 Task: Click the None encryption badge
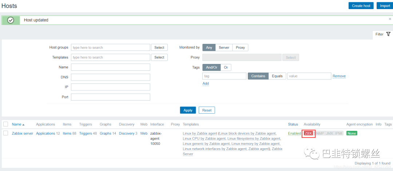(x=352, y=133)
